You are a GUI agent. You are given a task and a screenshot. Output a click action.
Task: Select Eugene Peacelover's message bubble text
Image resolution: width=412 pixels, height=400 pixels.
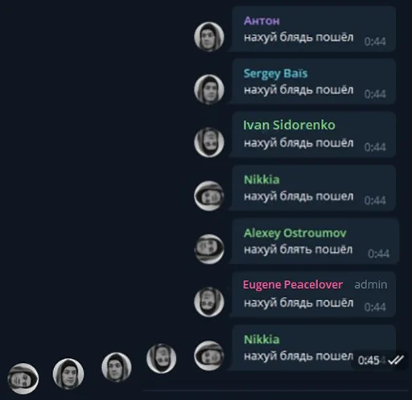pos(299,303)
